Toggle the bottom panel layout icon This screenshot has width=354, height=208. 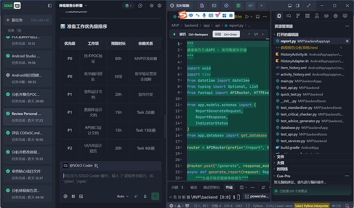point(290,6)
